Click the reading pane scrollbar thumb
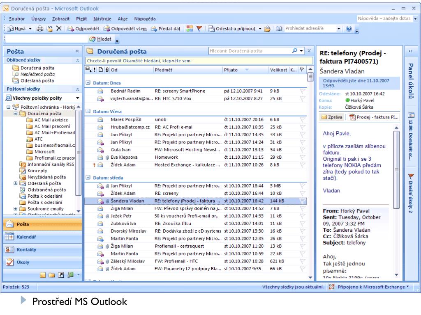The width and height of the screenshot is (421, 315). 396,169
